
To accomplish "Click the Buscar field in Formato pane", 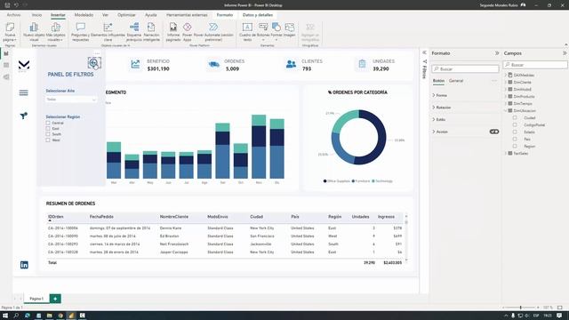I will pos(465,69).
